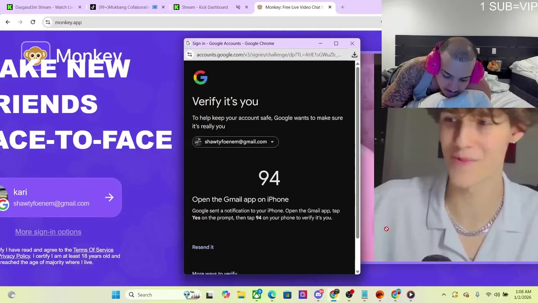
Task: Close the Google sign-in popup window
Action: [x=352, y=43]
